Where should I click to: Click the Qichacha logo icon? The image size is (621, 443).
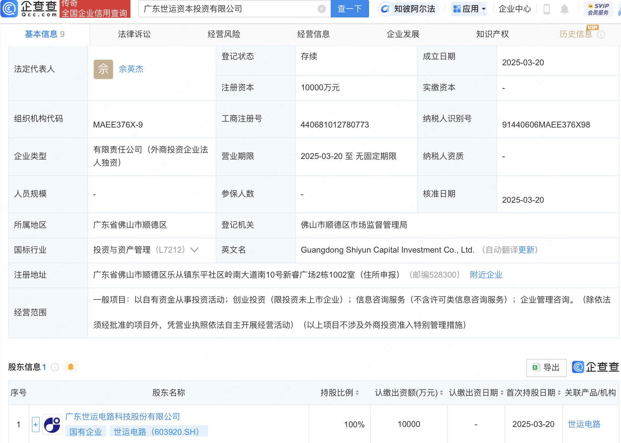click(9, 9)
